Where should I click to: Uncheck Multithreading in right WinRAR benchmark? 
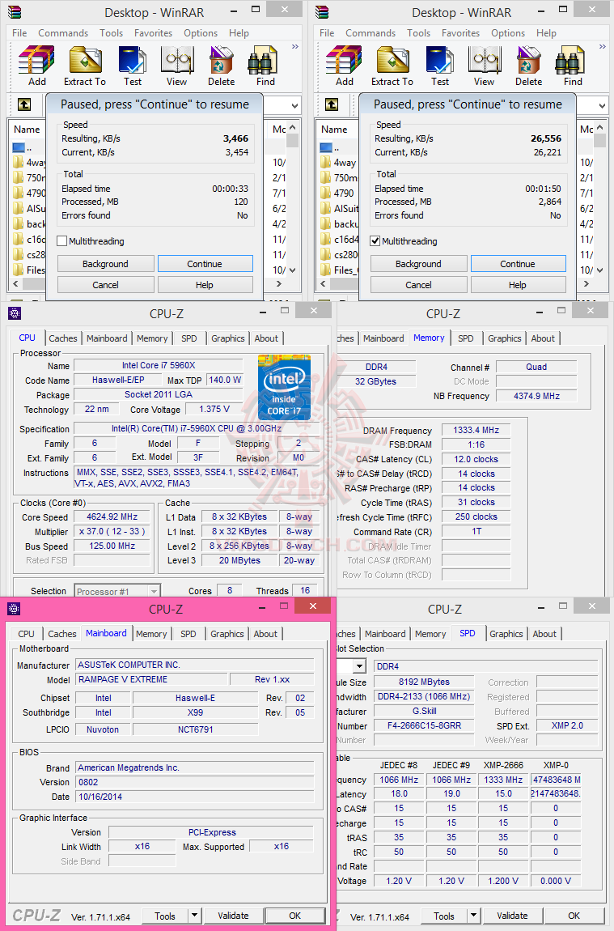coord(375,241)
